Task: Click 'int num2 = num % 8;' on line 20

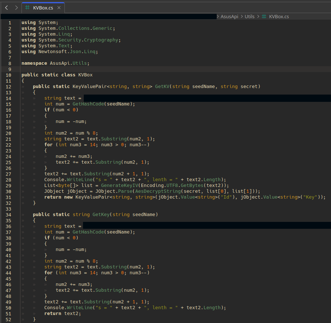Action: click(71, 133)
